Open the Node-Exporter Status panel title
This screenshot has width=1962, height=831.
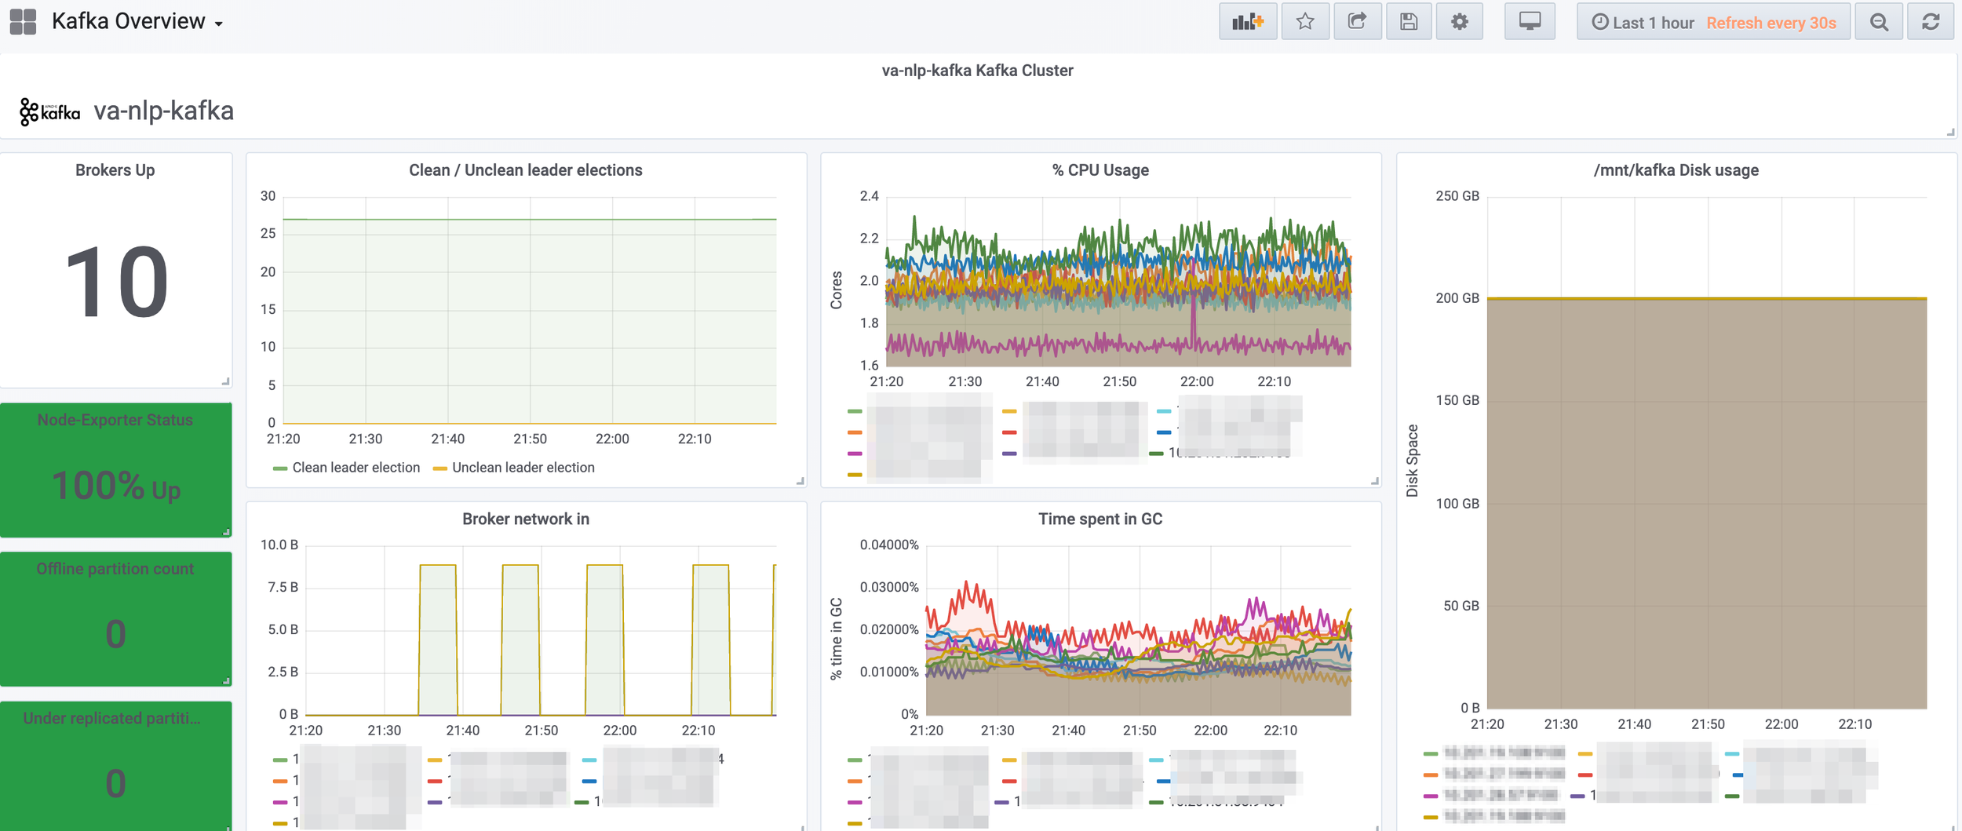point(115,420)
